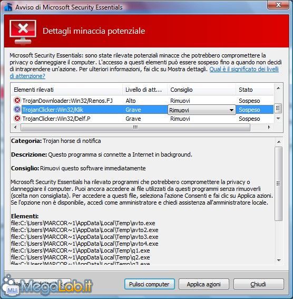Screen dimensions: 293x299
Task: Click the red threat icon beside TrojanDownloader:Win32/Renos.FJ
Action: pyautogui.click(x=17, y=100)
